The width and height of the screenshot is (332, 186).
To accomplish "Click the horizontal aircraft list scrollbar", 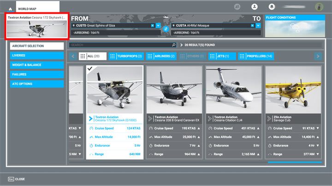I will tap(294, 162).
